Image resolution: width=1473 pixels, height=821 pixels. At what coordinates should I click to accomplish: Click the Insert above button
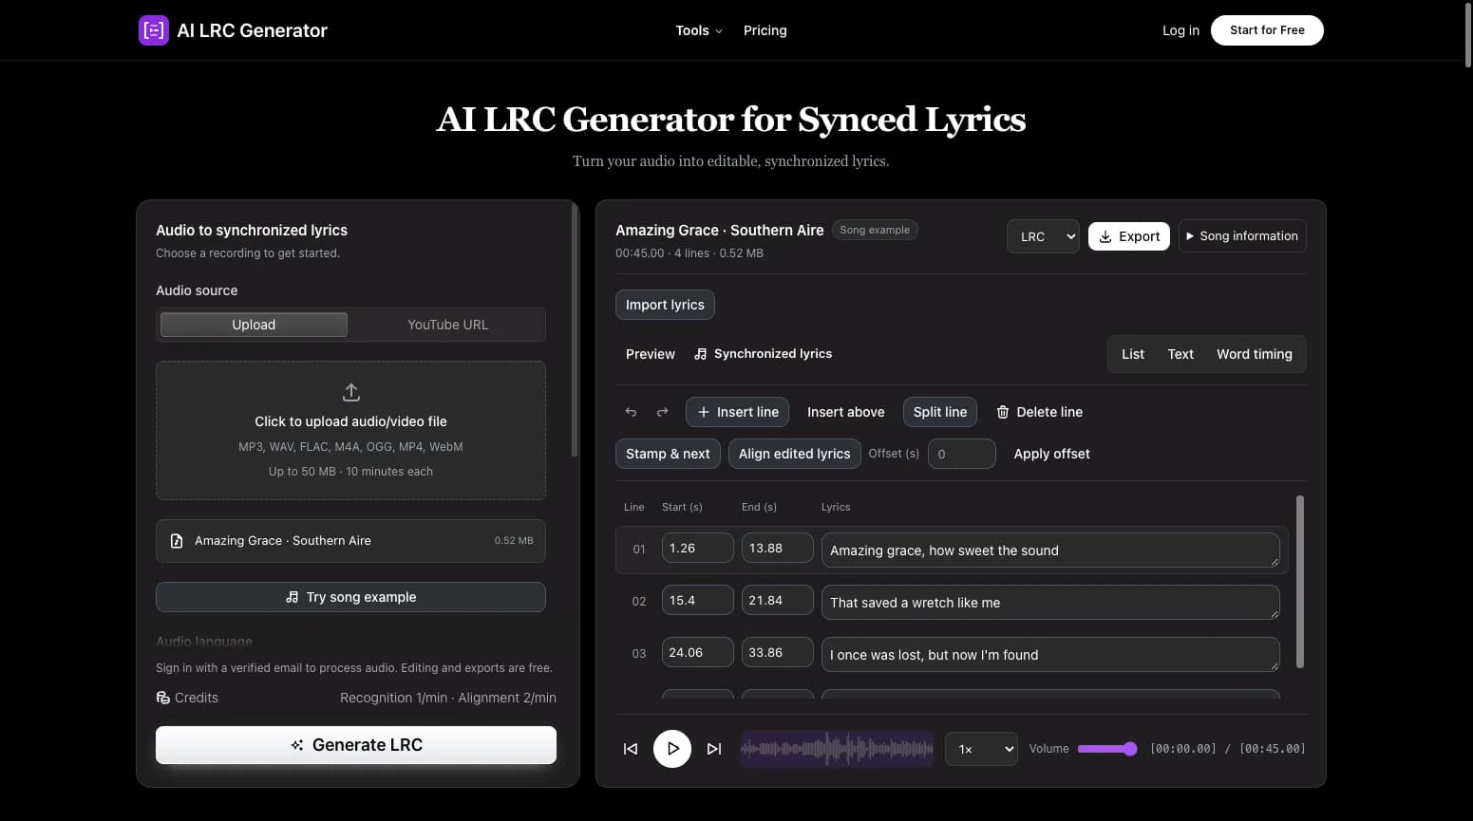(x=845, y=412)
